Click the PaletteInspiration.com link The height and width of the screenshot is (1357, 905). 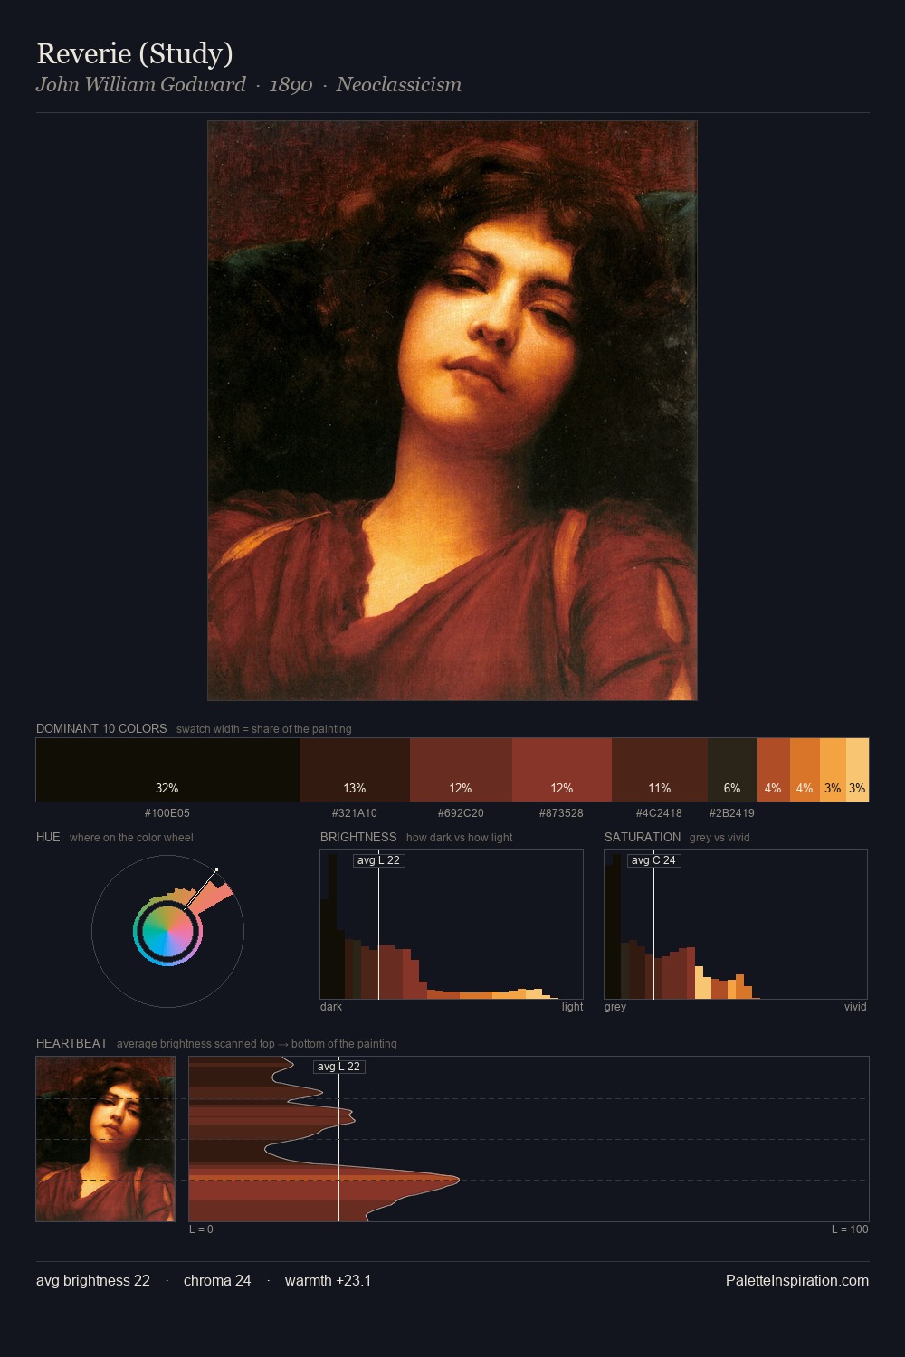click(797, 1280)
